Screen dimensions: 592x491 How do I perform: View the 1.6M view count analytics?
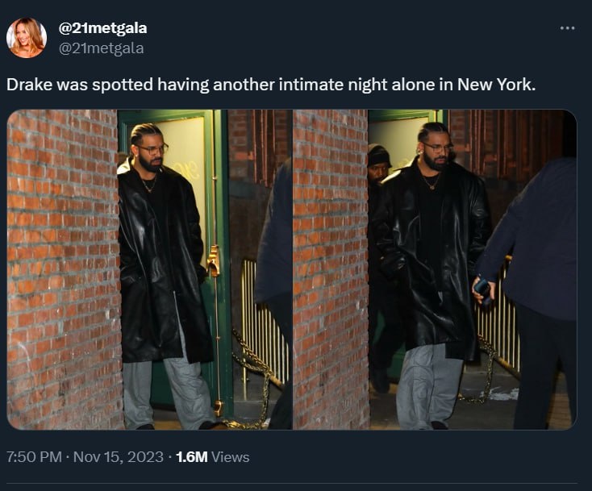click(x=192, y=457)
